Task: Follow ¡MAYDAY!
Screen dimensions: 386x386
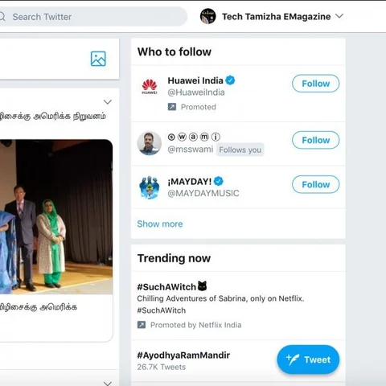Action: [x=315, y=184]
